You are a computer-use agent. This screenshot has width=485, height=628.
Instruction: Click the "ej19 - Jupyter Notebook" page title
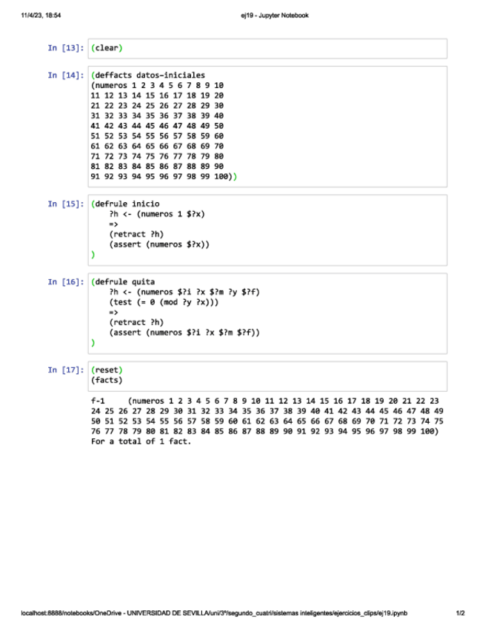pyautogui.click(x=274, y=16)
